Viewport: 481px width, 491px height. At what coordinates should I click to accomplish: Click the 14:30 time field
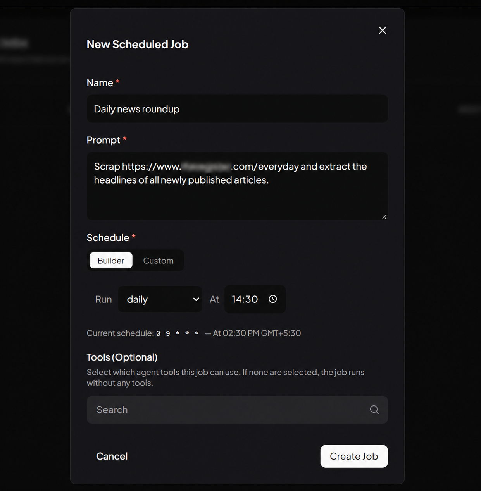(255, 299)
